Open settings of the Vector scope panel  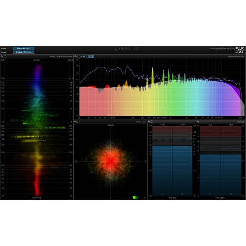pyautogui.click(x=76, y=122)
